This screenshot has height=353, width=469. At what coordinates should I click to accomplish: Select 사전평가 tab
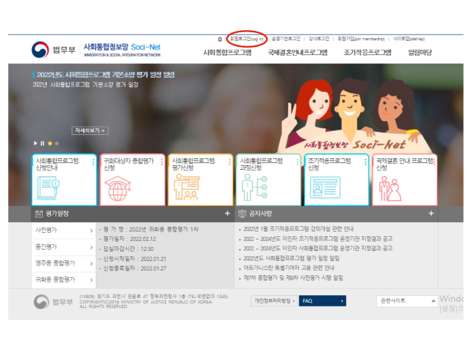coord(64,230)
